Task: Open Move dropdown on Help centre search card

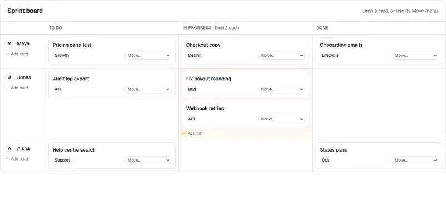Action: pos(148,161)
